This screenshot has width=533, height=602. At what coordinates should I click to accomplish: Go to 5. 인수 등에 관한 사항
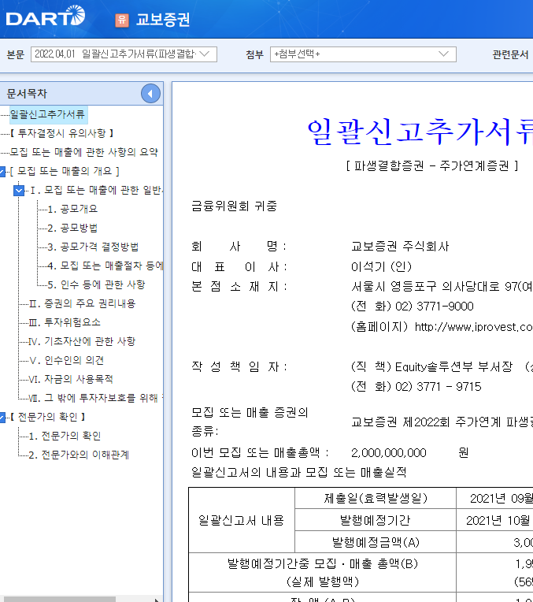pos(96,284)
